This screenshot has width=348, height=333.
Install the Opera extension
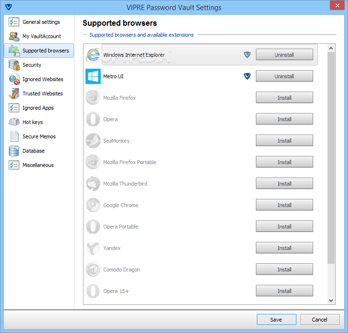tap(285, 119)
